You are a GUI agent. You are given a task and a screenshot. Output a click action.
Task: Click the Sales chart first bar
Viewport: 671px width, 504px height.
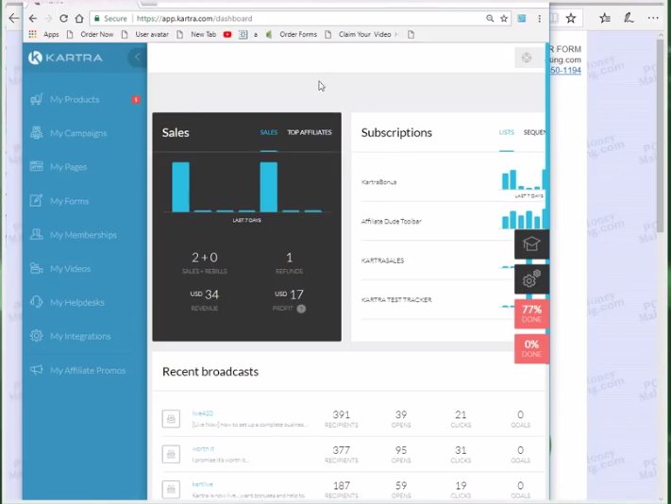point(180,187)
